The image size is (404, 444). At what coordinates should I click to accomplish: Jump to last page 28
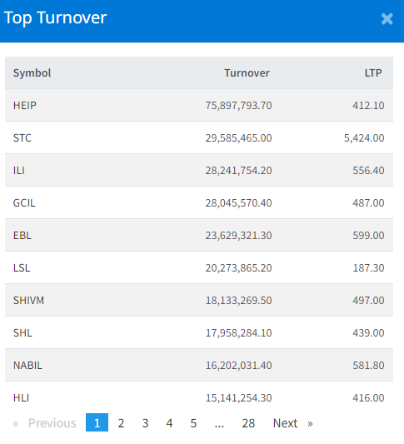coord(248,423)
